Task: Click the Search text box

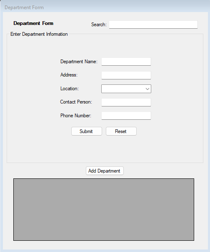Action: [x=153, y=25]
